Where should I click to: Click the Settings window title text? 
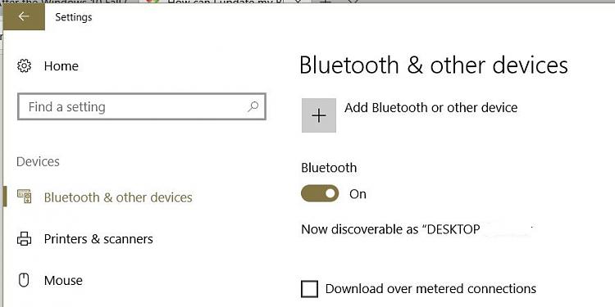74,17
